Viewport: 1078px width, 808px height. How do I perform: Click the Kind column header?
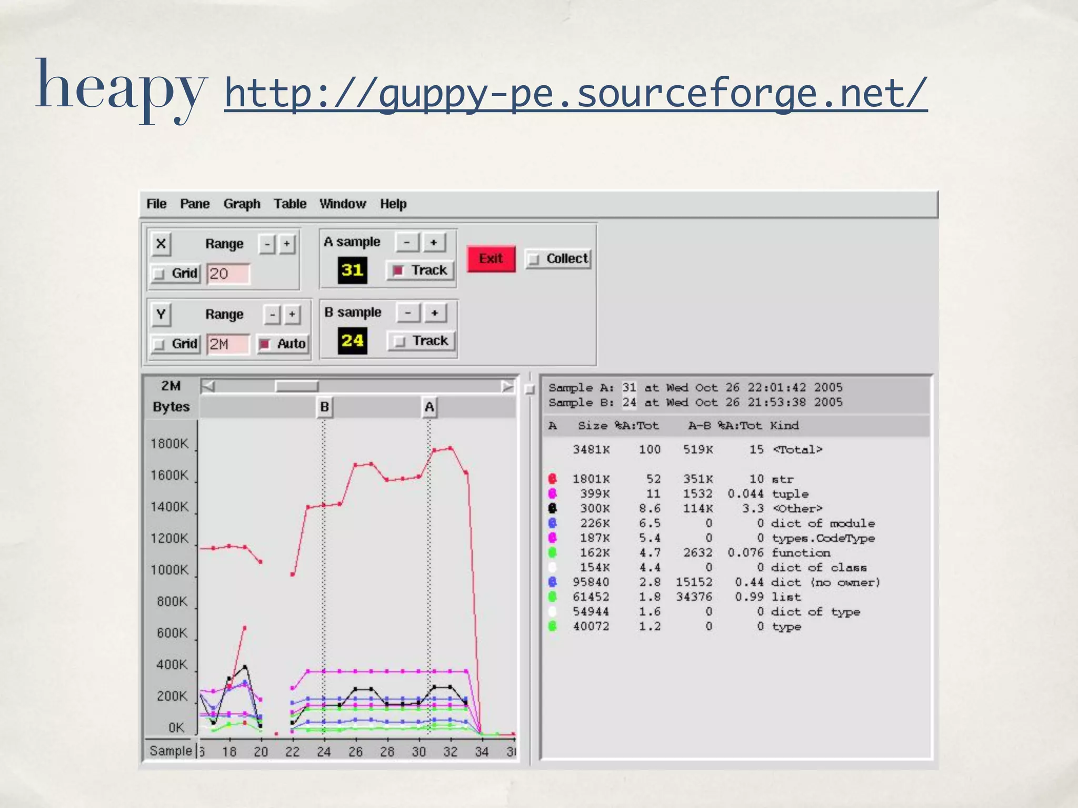784,426
